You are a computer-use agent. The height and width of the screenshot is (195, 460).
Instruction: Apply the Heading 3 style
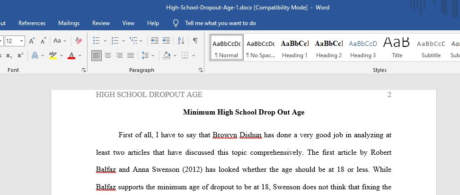[363, 47]
